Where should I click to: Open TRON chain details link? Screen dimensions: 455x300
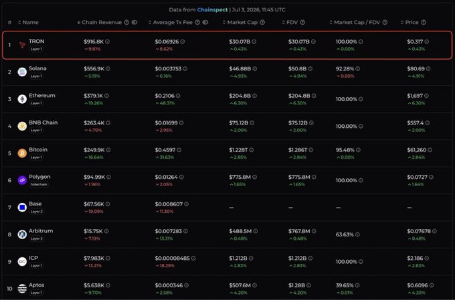click(x=37, y=42)
